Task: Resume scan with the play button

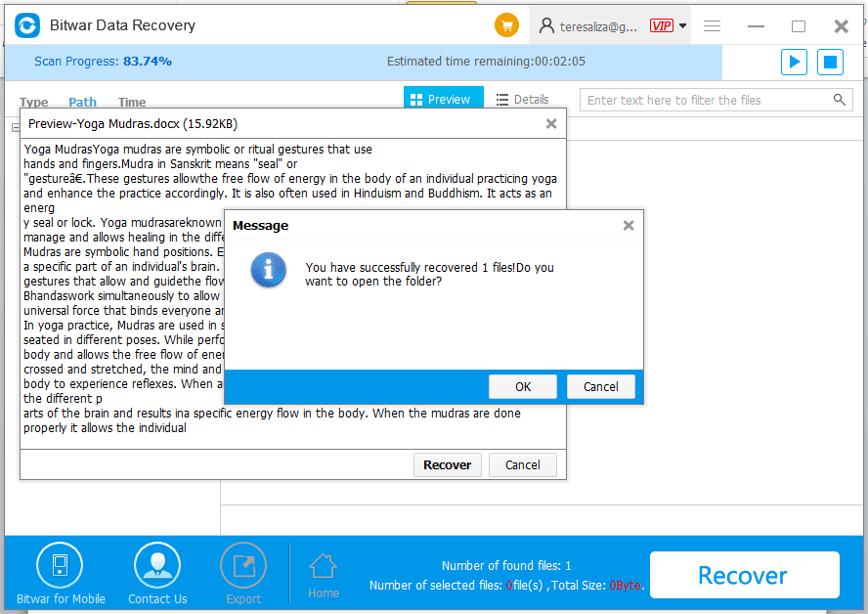Action: [794, 62]
